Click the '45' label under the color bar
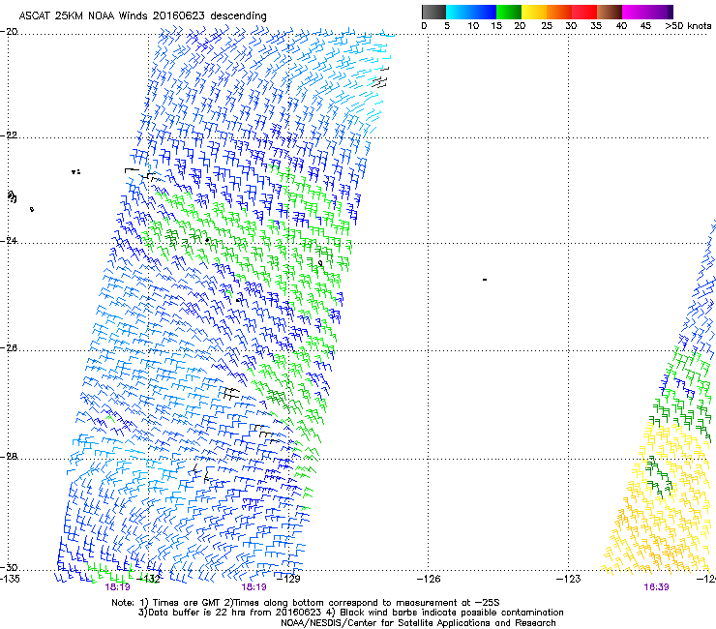The height and width of the screenshot is (629, 716). click(x=645, y=26)
